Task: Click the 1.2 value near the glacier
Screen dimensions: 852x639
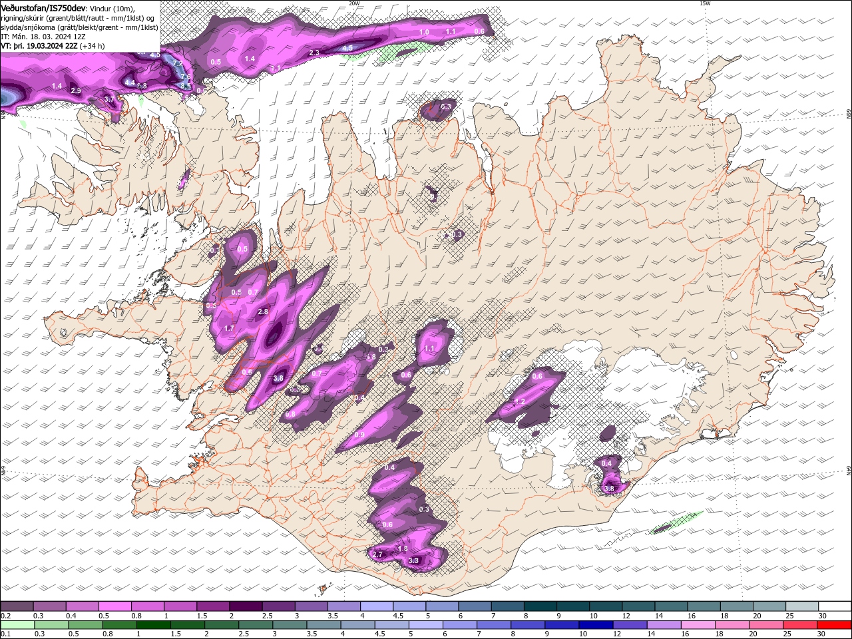Action: pyautogui.click(x=520, y=401)
